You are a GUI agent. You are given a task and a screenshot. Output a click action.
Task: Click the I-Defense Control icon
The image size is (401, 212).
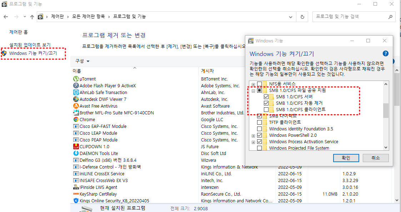(x=76, y=167)
